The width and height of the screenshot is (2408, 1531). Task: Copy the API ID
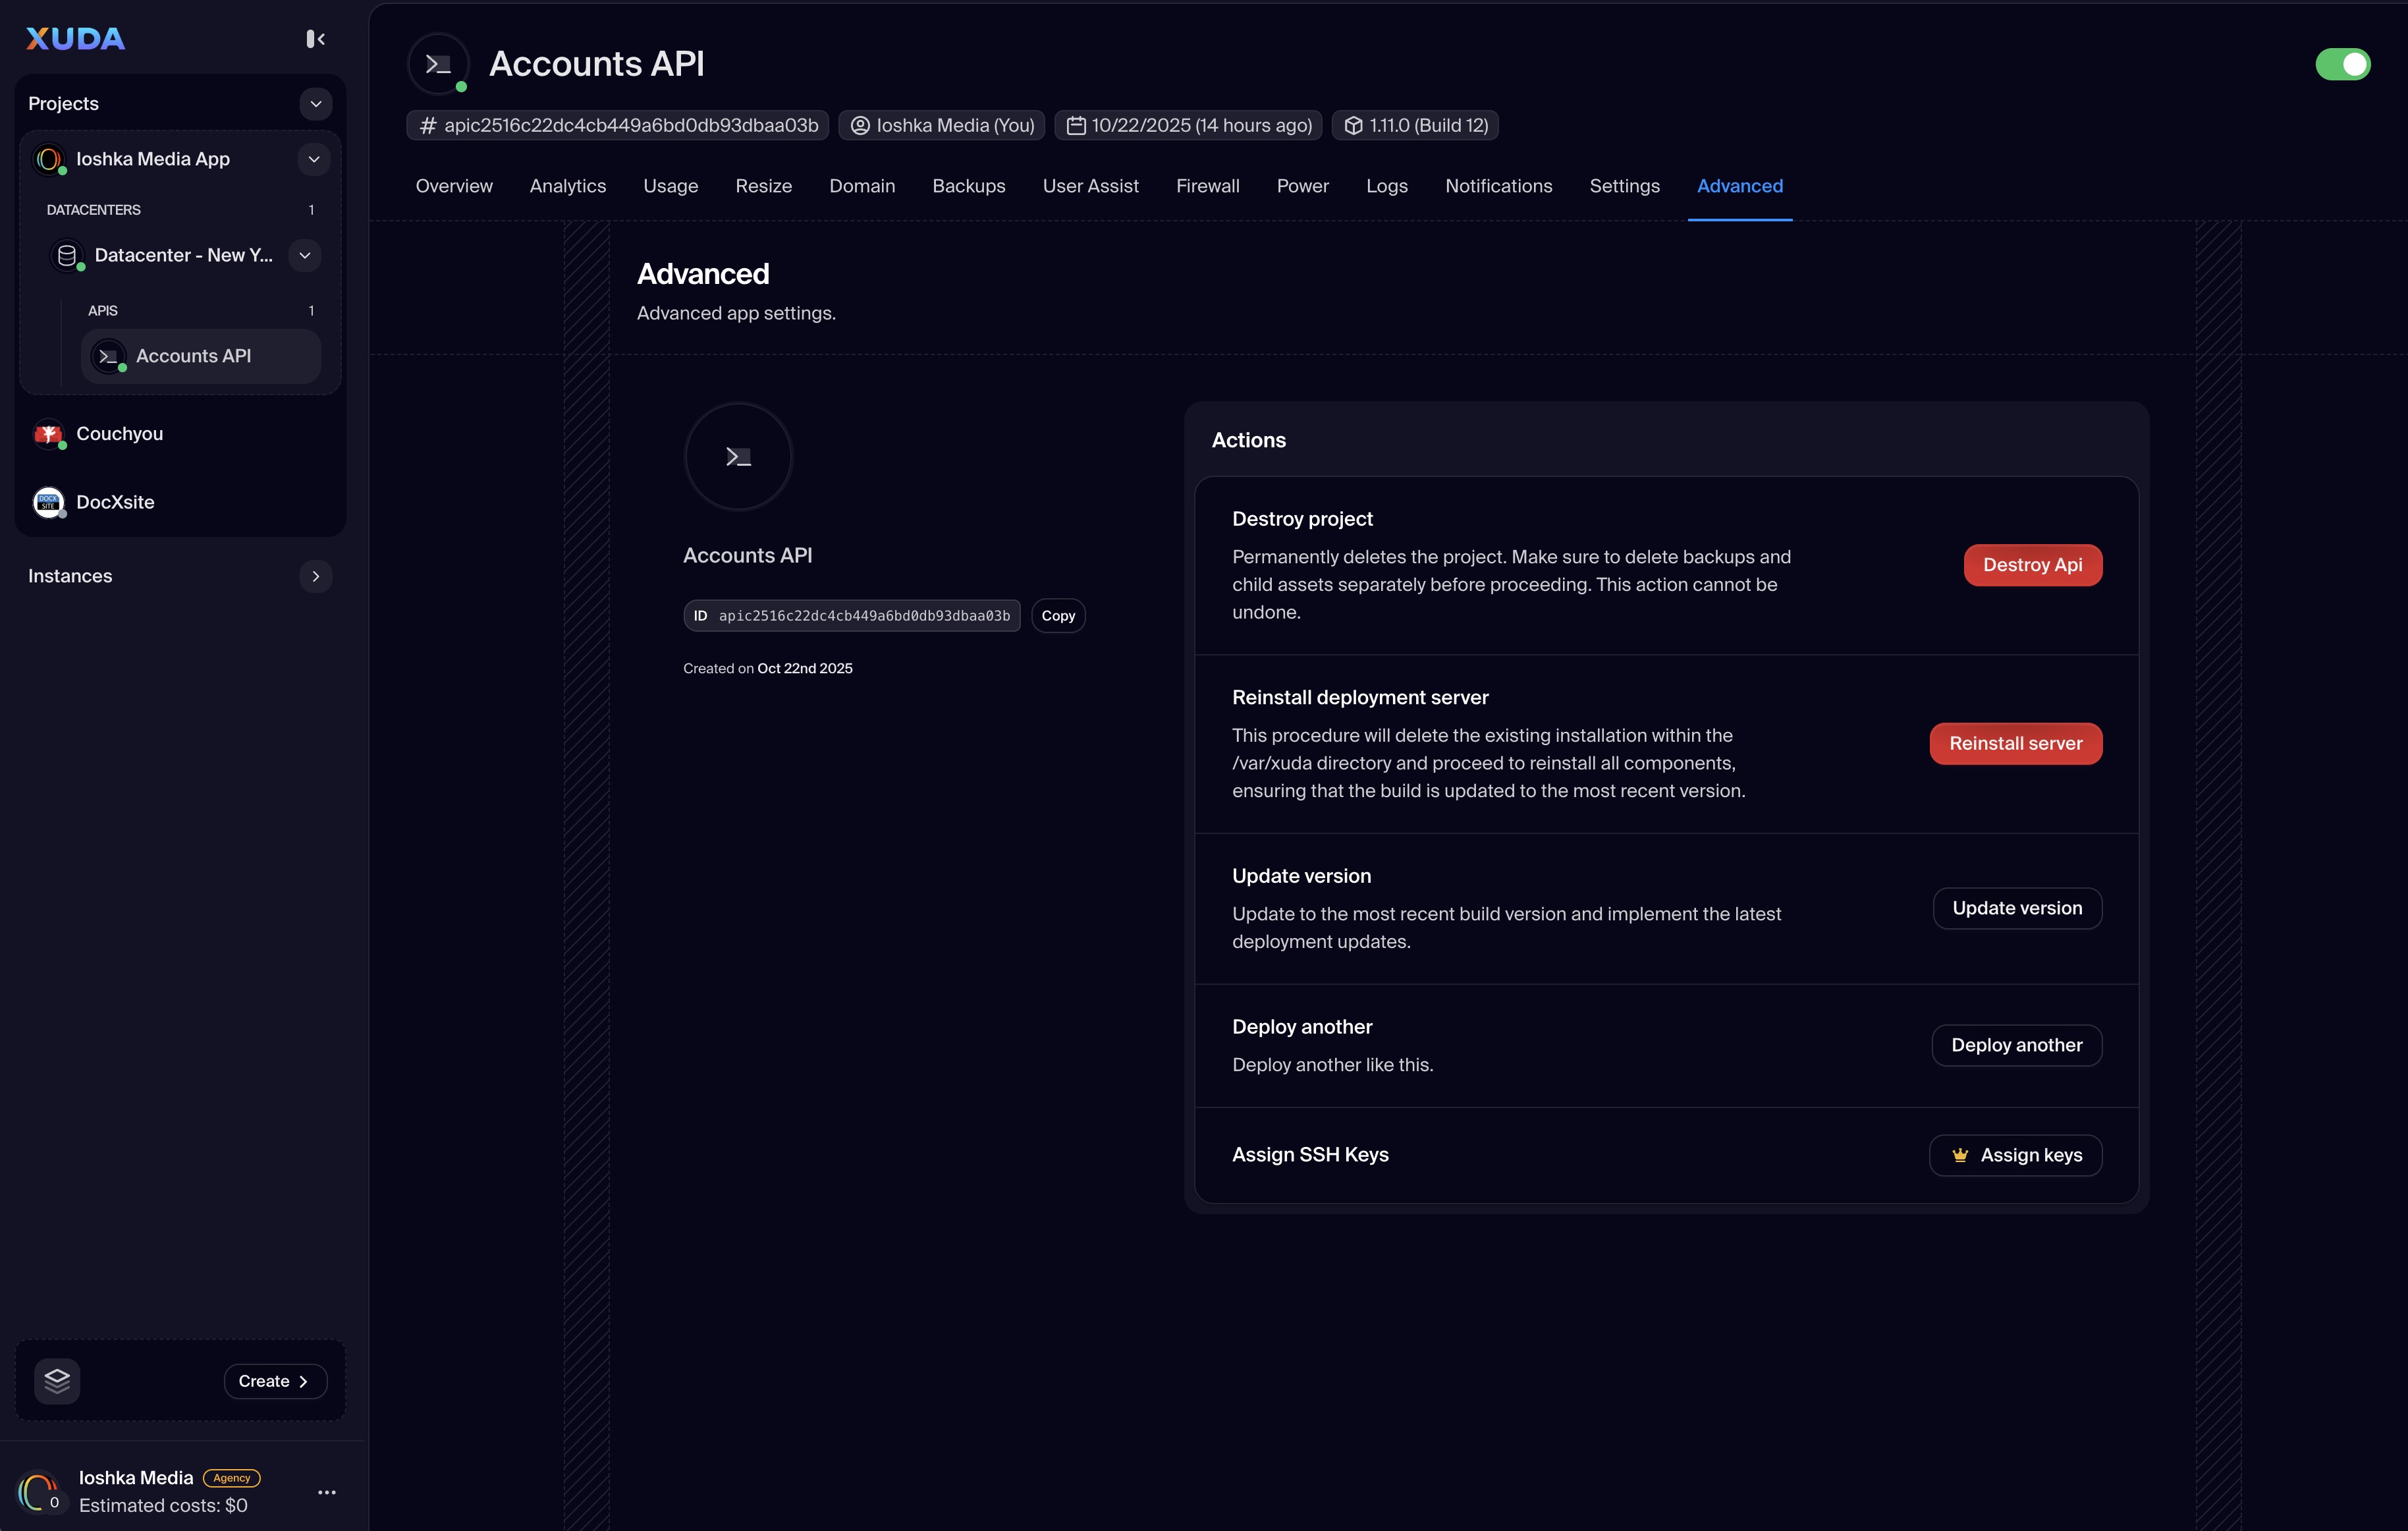[1057, 616]
